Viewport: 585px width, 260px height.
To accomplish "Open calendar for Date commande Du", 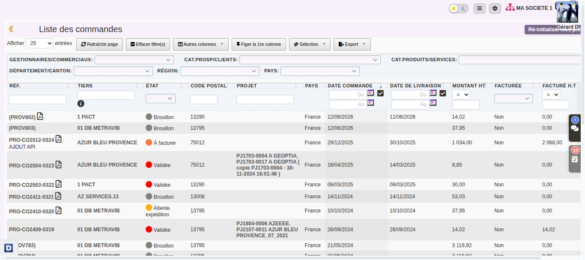I will click(370, 93).
